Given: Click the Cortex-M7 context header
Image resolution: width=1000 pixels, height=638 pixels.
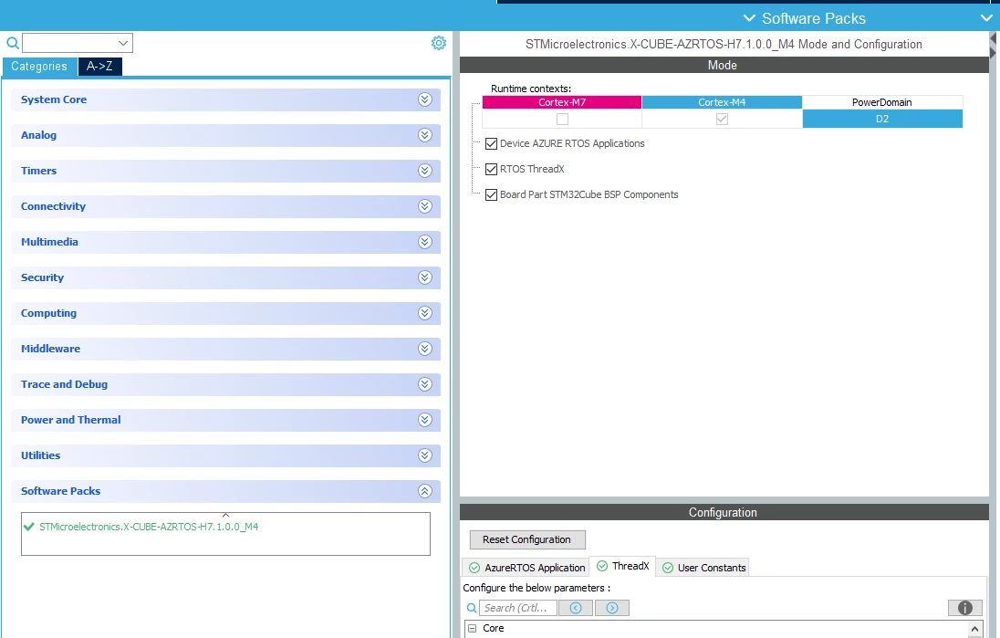Looking at the screenshot, I should 562,103.
